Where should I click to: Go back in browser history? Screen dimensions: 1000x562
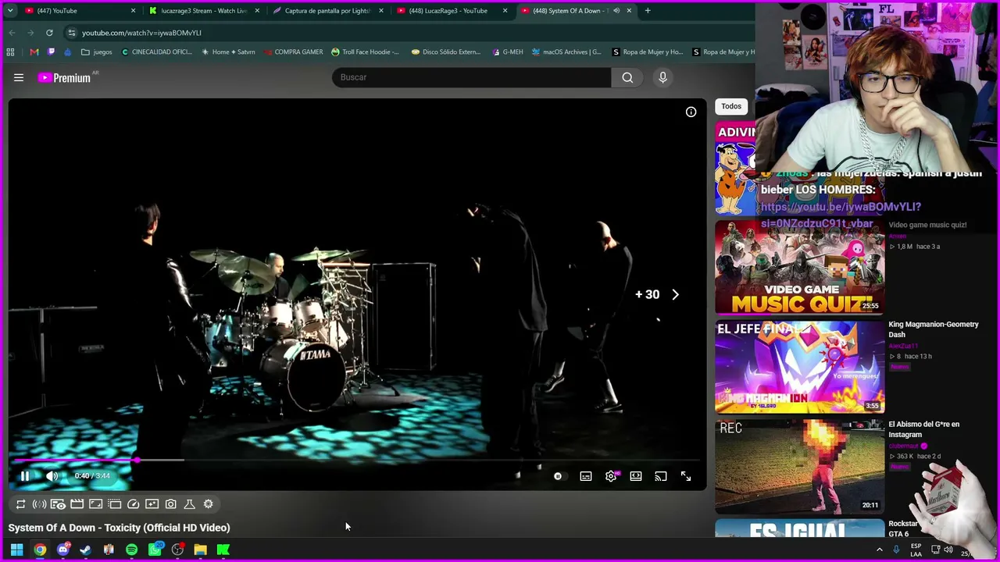(12, 33)
